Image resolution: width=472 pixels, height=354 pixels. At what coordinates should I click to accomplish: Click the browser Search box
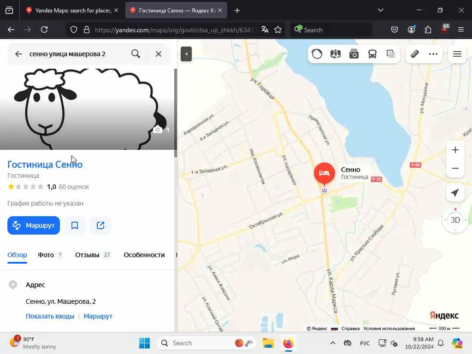pyautogui.click(x=331, y=30)
